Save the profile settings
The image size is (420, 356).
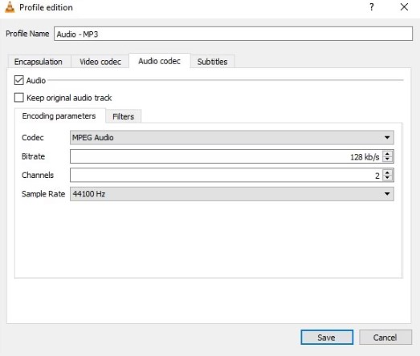pos(327,338)
